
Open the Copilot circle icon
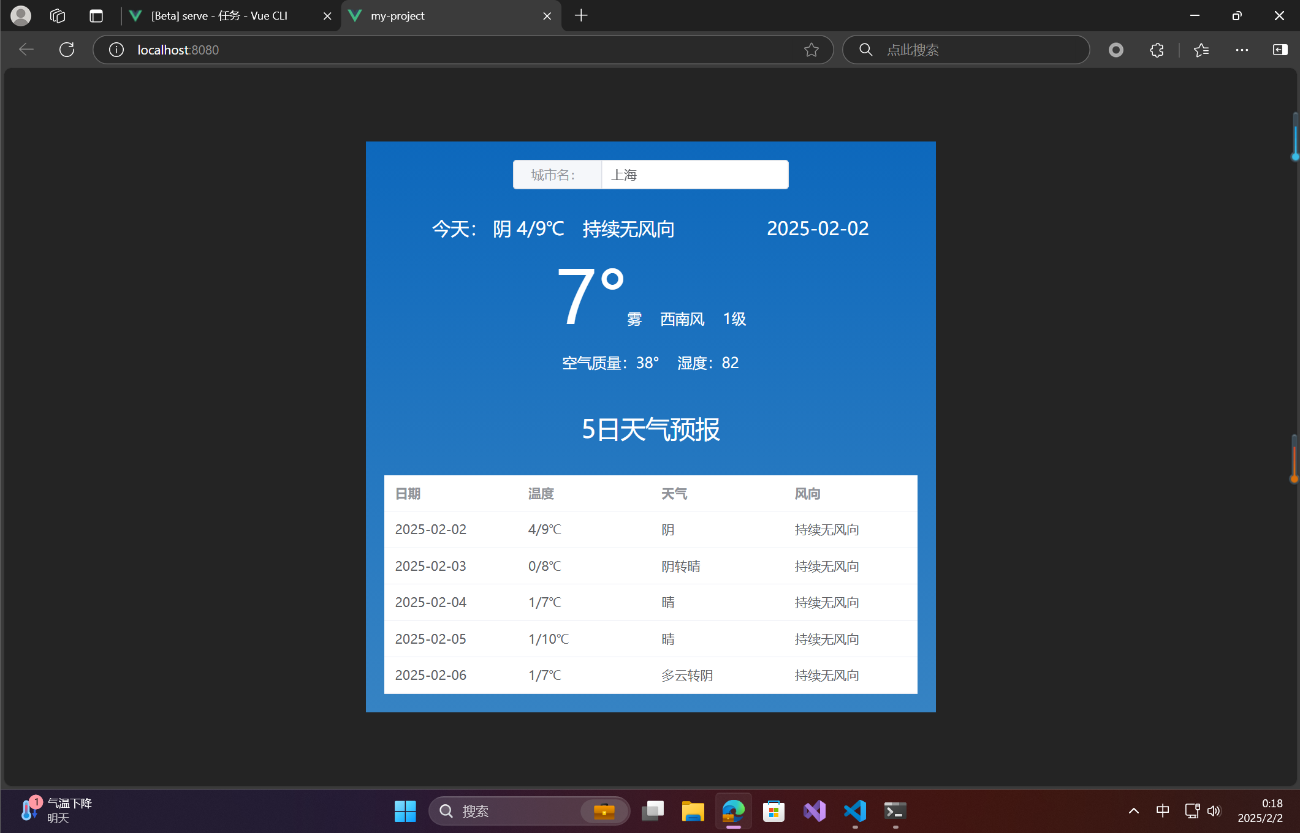click(1116, 50)
